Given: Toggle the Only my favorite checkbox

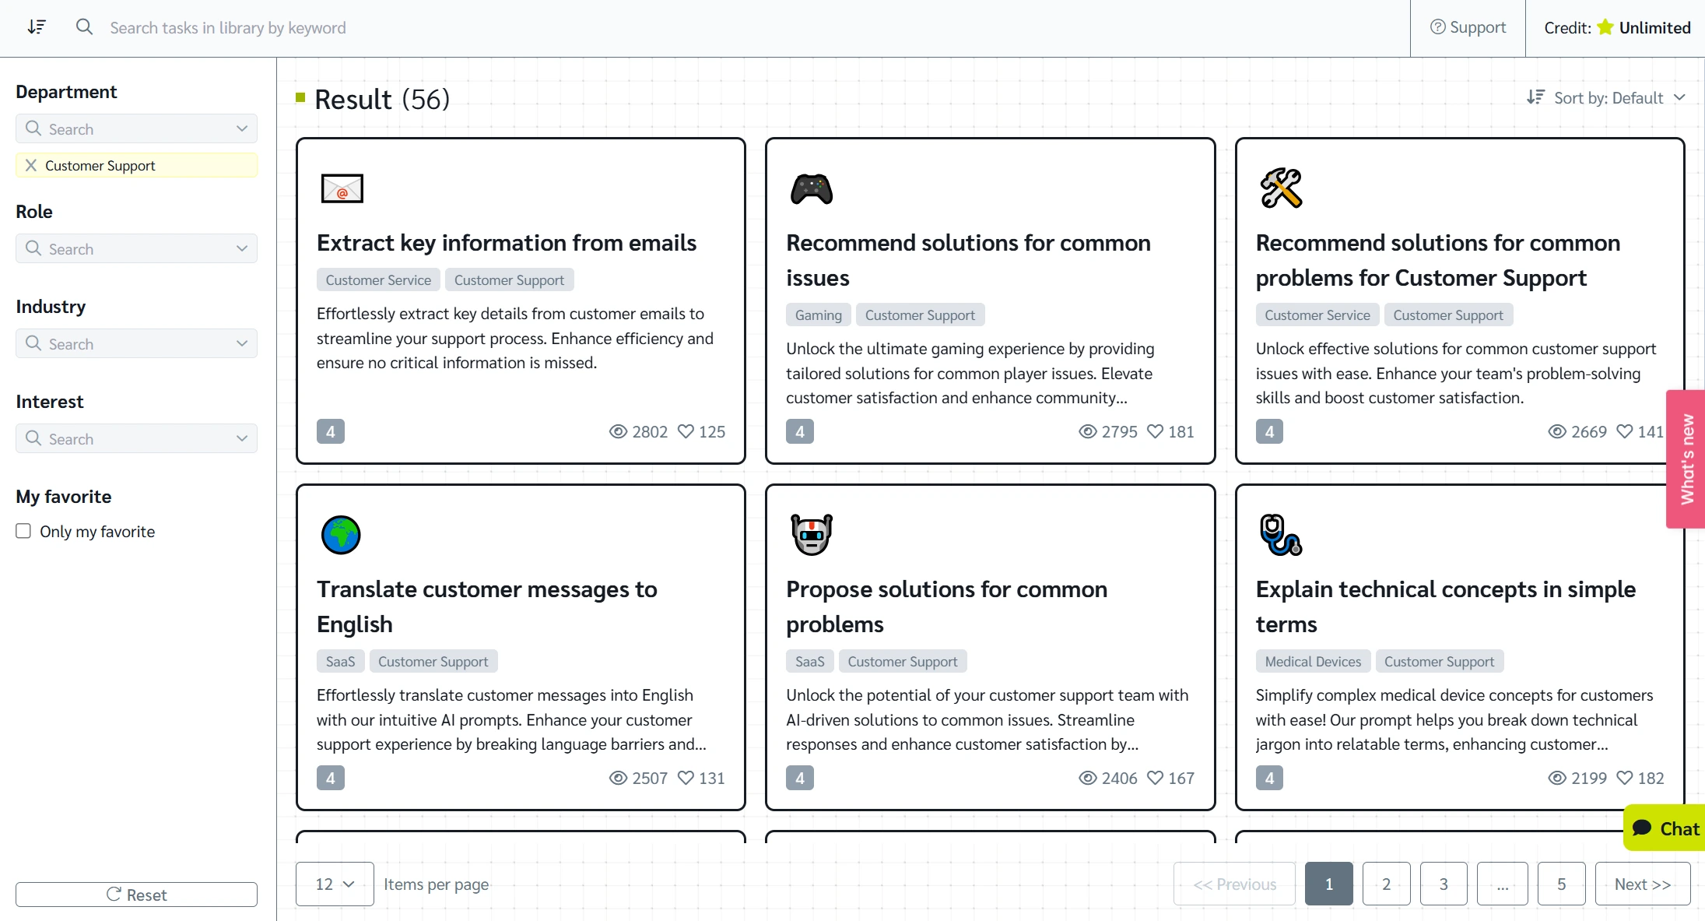Looking at the screenshot, I should click(x=23, y=531).
